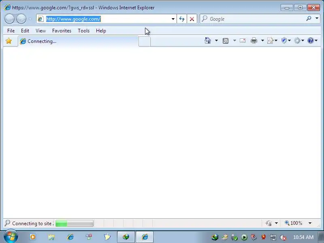
Task: Click the RSS Feeds toolbar icon
Action: pyautogui.click(x=226, y=41)
